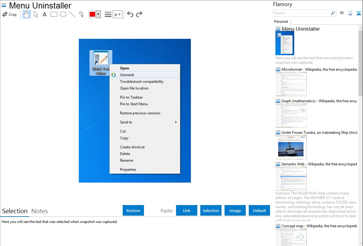
Task: Select the Concept map snapshot title
Action: pos(319,226)
